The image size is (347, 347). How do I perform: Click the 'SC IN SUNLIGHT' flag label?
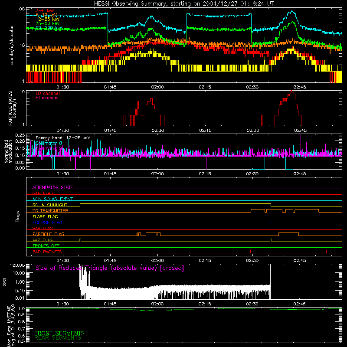tap(50, 205)
